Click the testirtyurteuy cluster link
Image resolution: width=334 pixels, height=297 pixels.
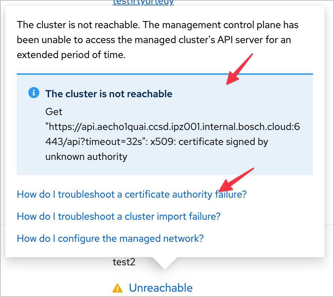[143, 2]
